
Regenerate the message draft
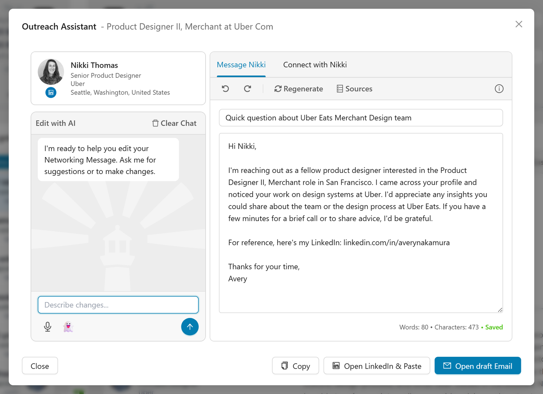(299, 89)
